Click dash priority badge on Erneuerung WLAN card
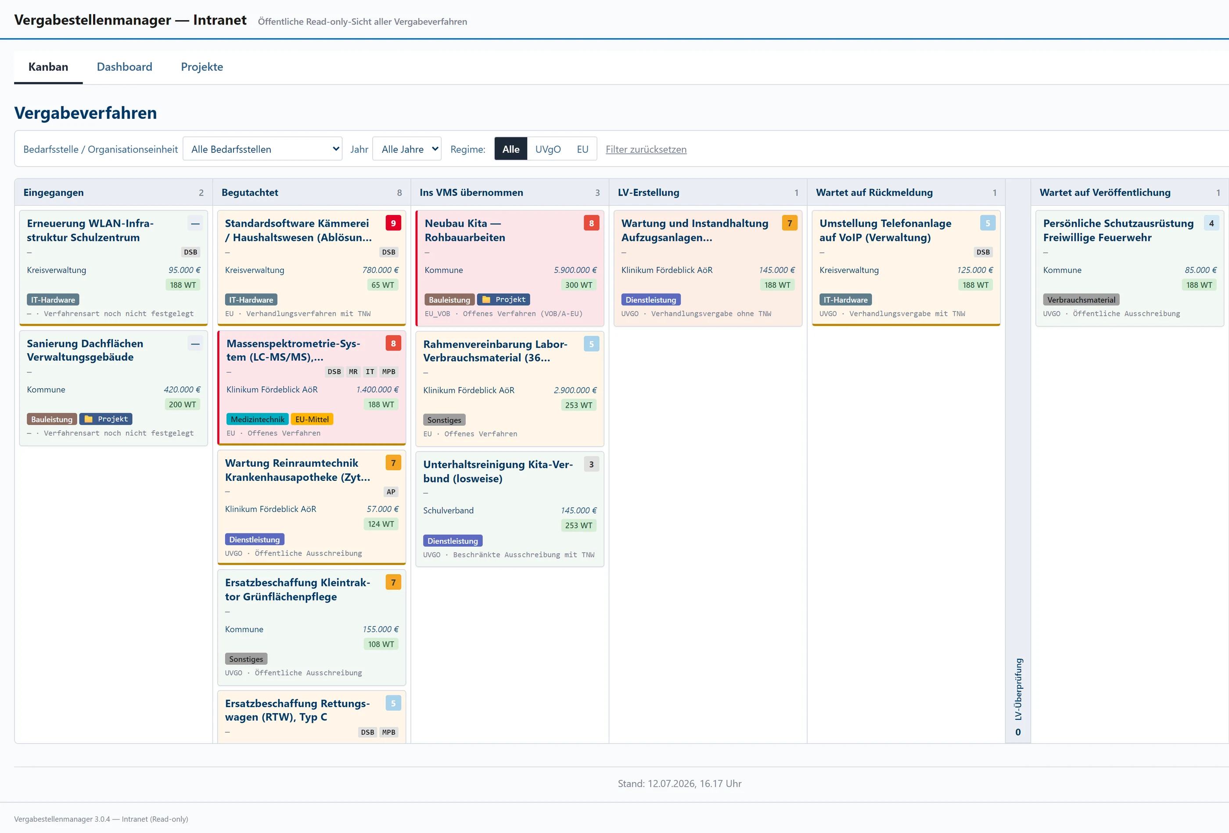 (x=195, y=223)
